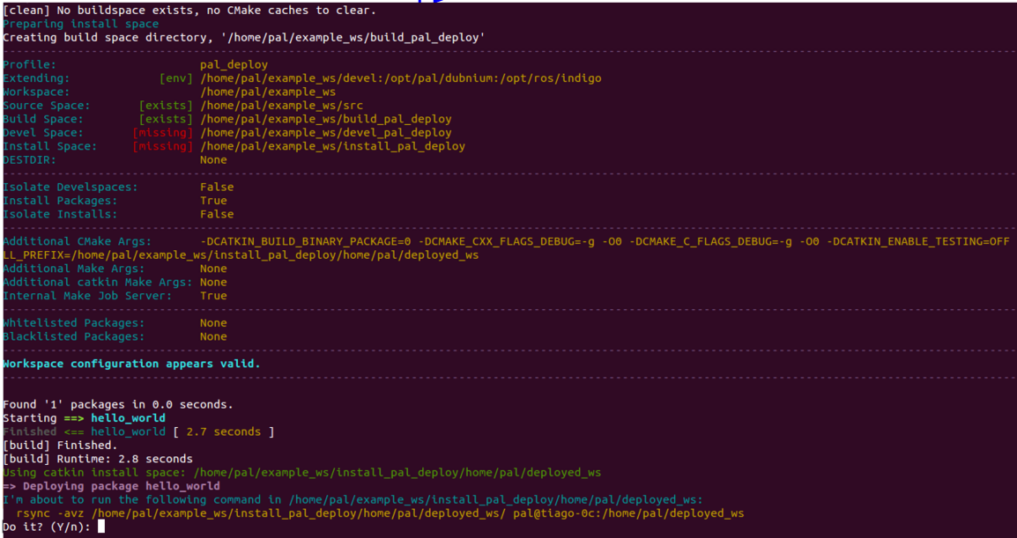The image size is (1017, 538).
Task: Click the "Found '1' packages" line
Action: pos(118,404)
